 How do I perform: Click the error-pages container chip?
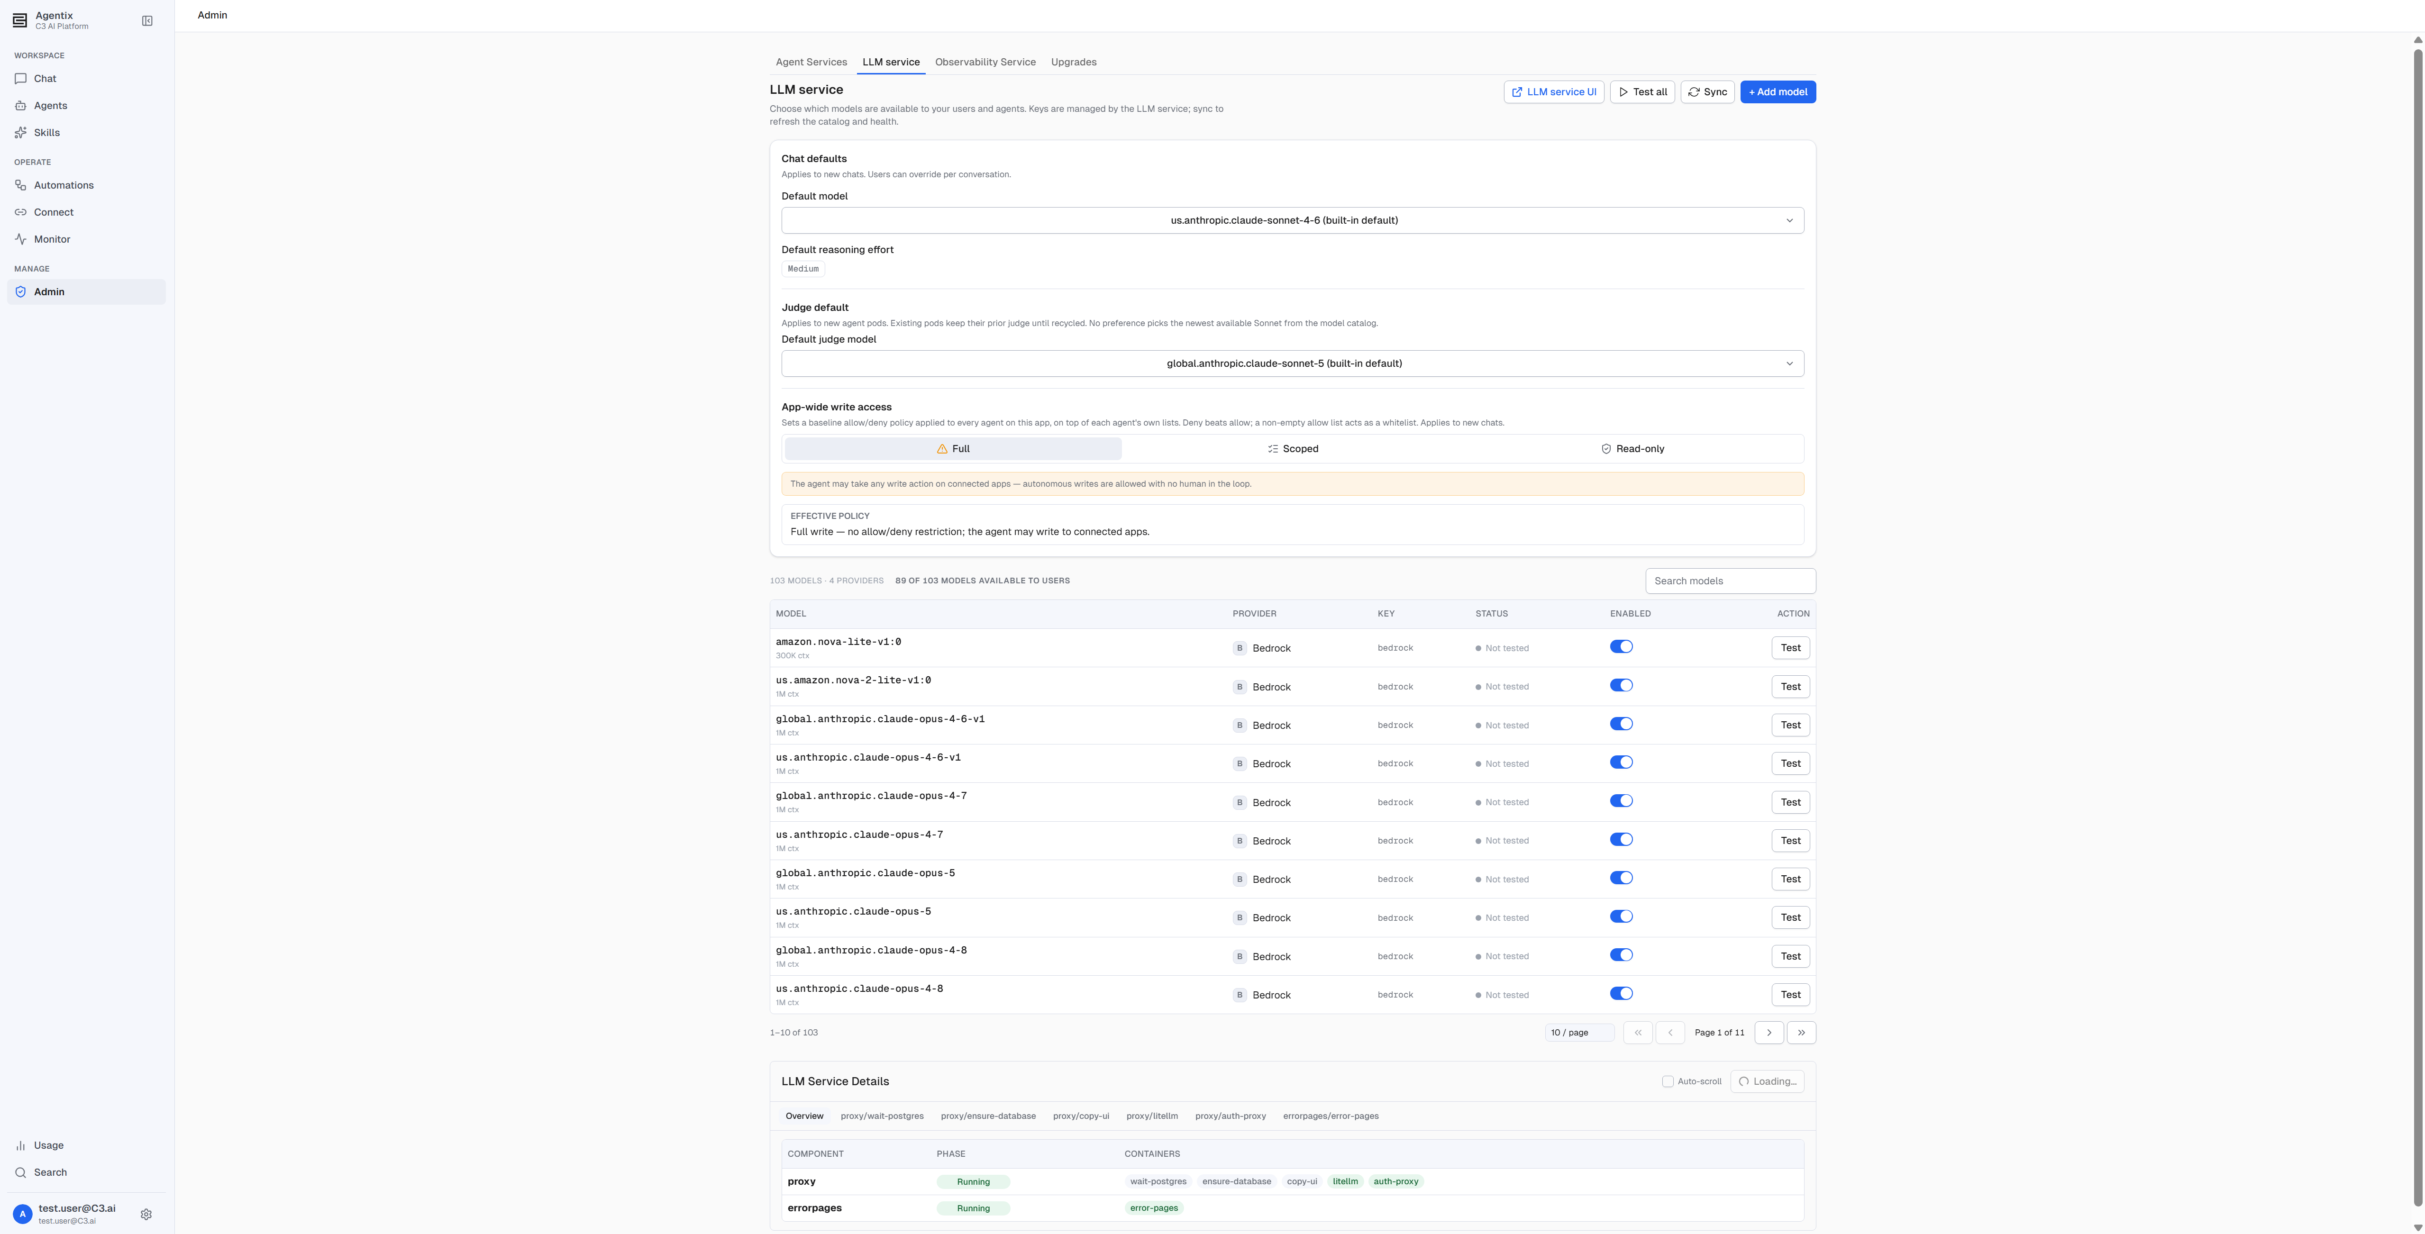[1153, 1207]
